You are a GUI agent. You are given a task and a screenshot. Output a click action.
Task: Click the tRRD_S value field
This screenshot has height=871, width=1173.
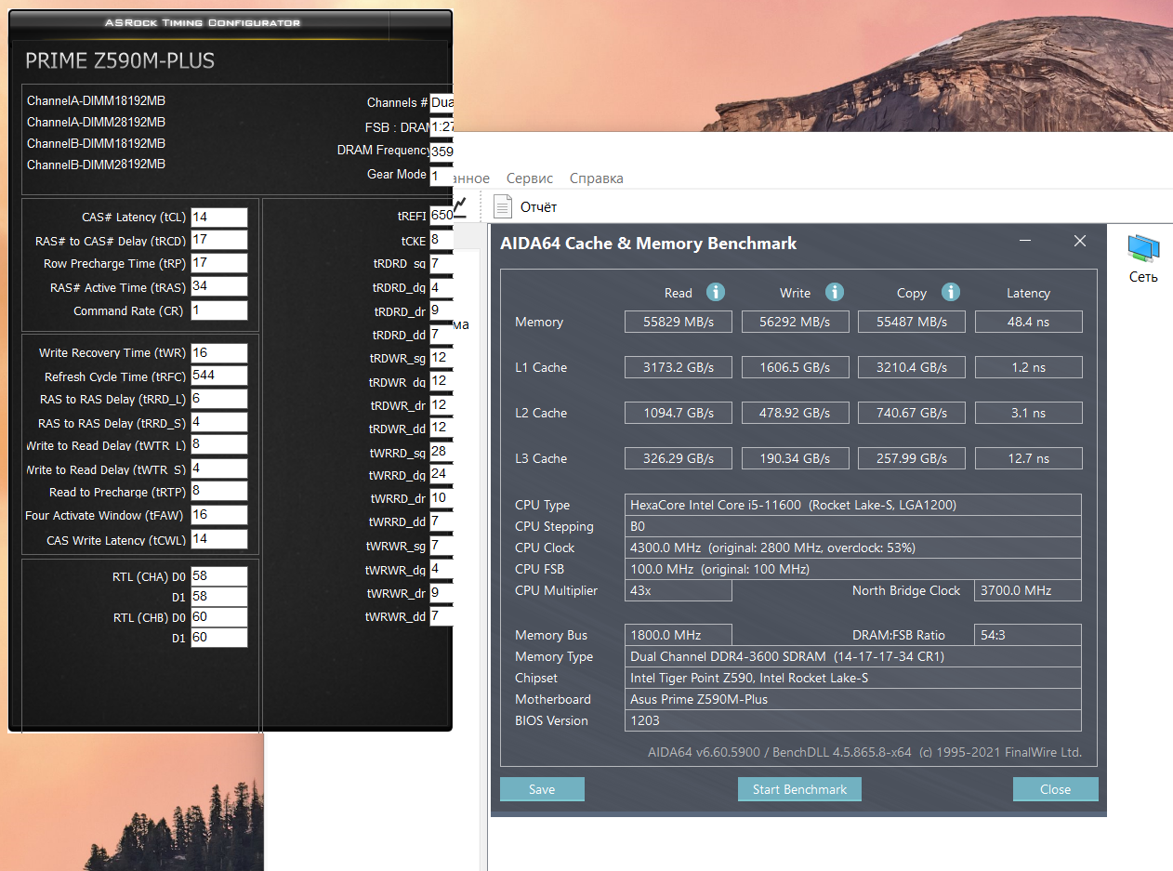tap(219, 422)
